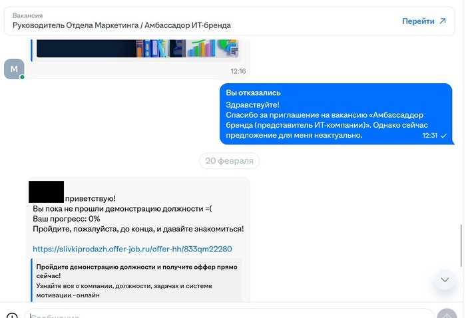Select the blue Вы отказались message bubble
The width and height of the screenshot is (466, 318).
click(336, 114)
